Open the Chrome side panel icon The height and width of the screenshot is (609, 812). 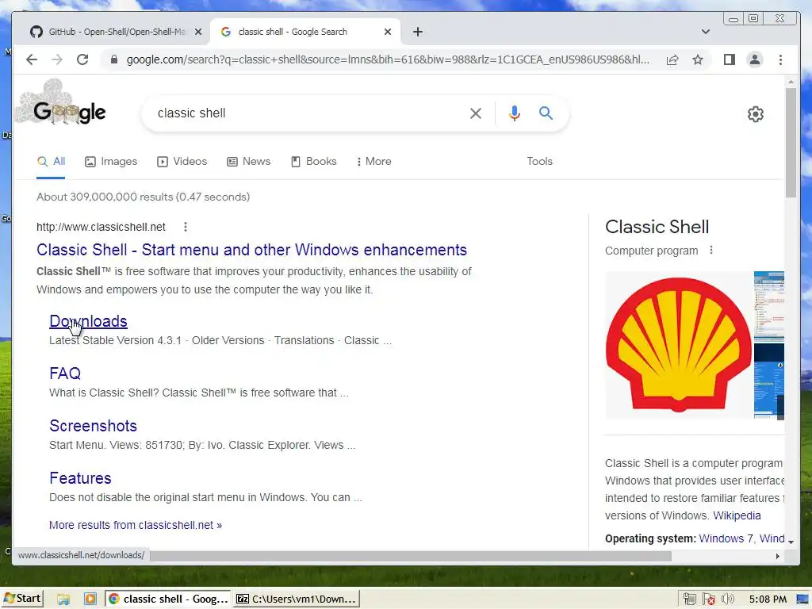(730, 59)
